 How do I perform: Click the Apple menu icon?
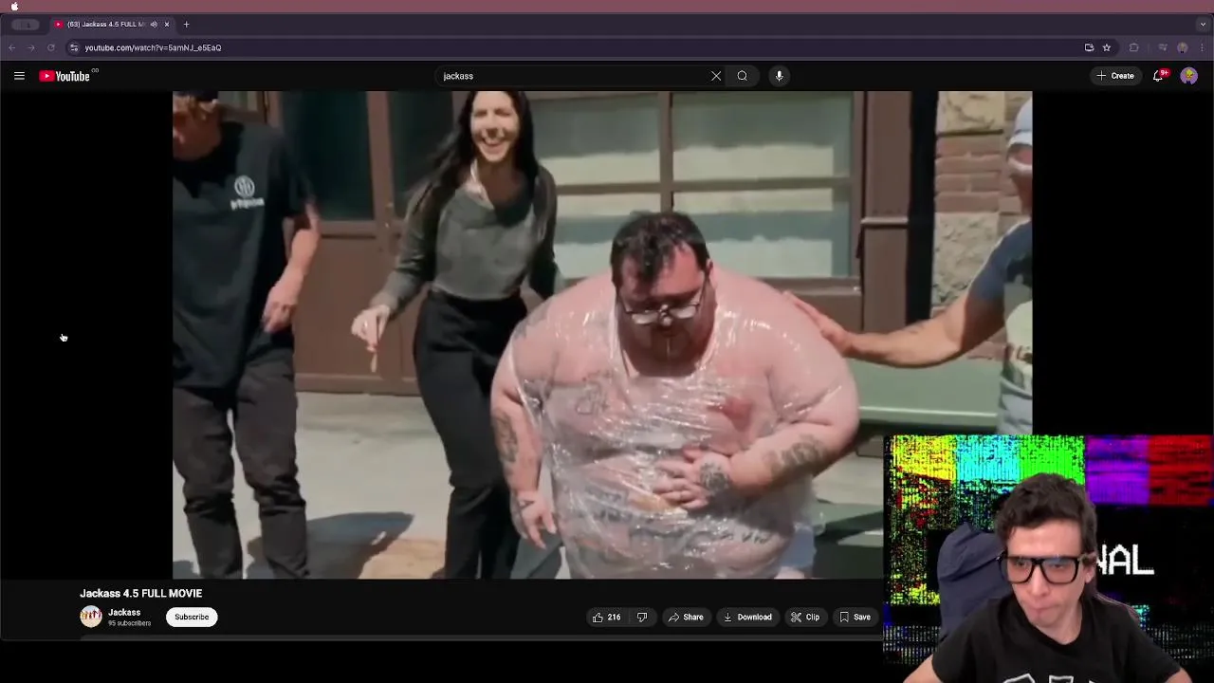click(14, 6)
